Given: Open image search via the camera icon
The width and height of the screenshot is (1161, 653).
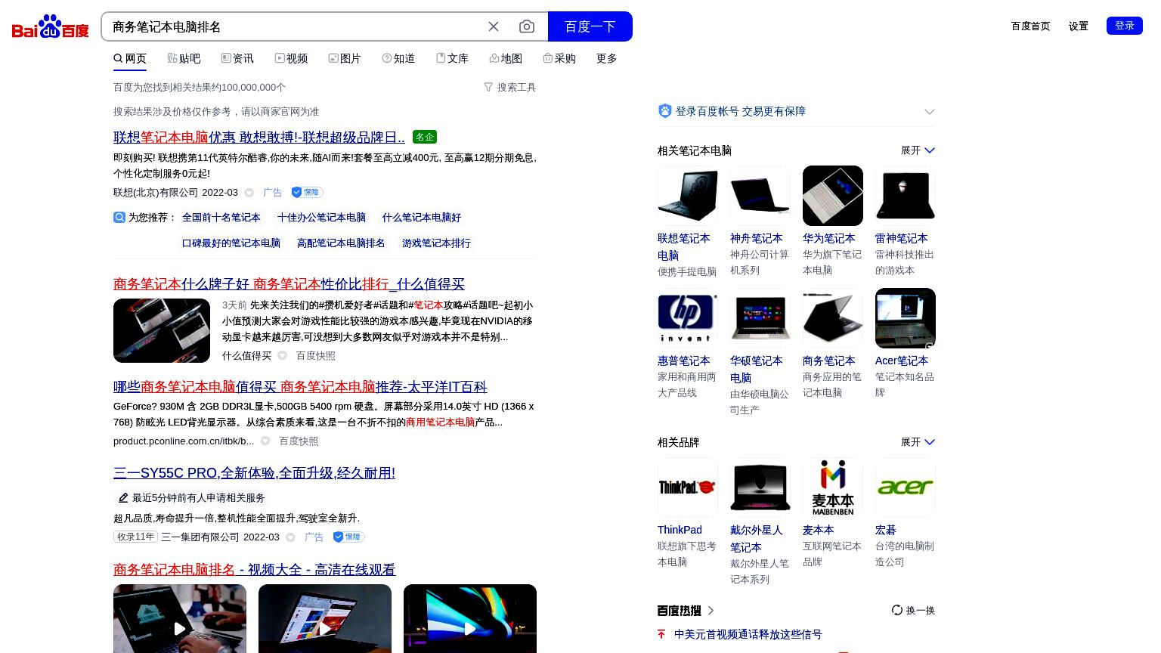Looking at the screenshot, I should click(x=527, y=26).
